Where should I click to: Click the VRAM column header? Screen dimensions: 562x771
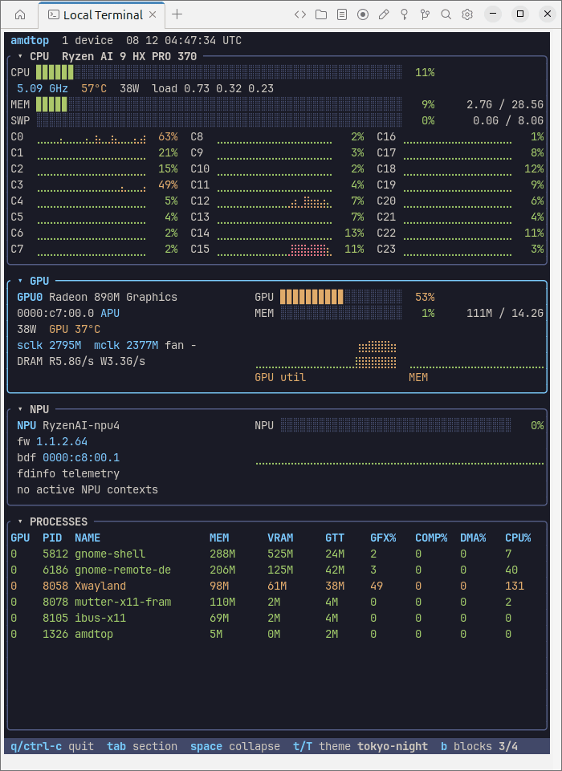[x=280, y=538]
